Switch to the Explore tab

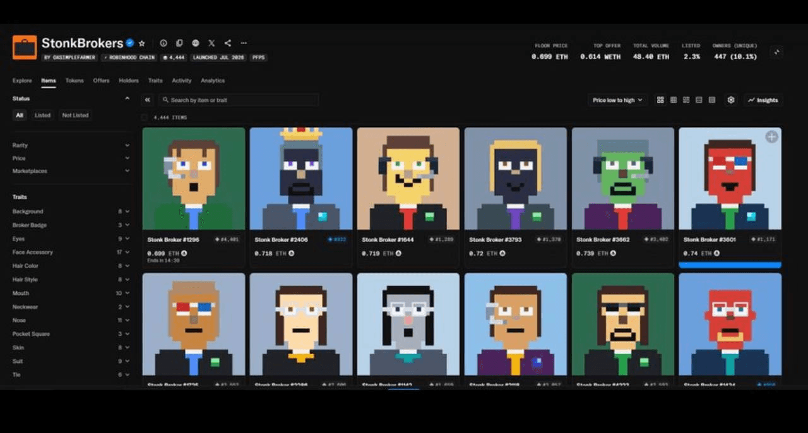(22, 81)
